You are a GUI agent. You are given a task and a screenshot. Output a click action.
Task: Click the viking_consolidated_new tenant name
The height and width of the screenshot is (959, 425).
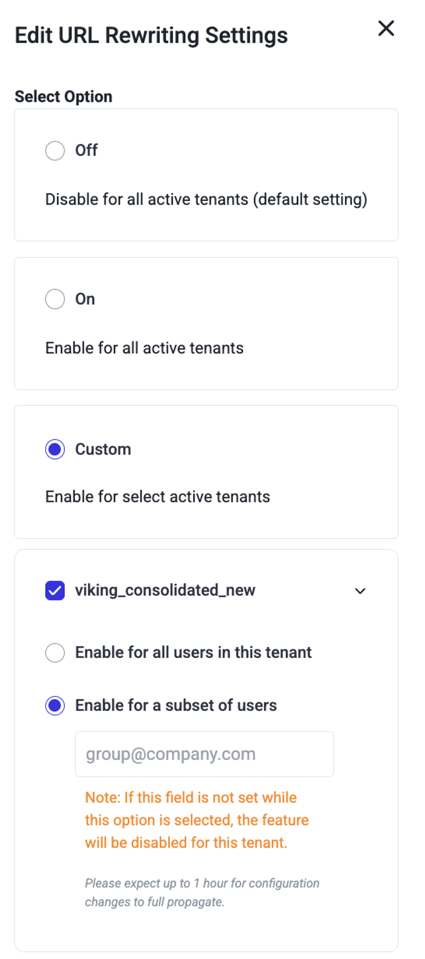click(165, 590)
